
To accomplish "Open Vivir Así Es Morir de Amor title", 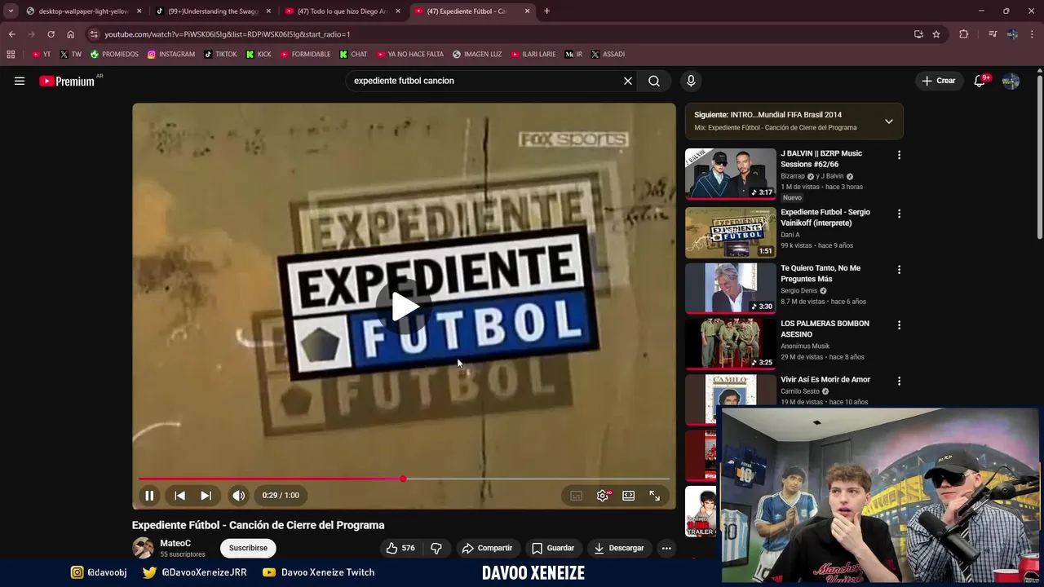I will click(825, 379).
